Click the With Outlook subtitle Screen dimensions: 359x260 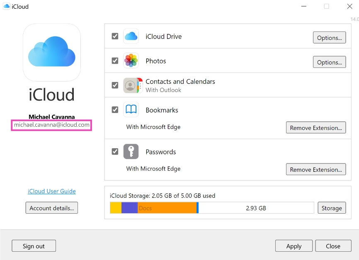(163, 90)
